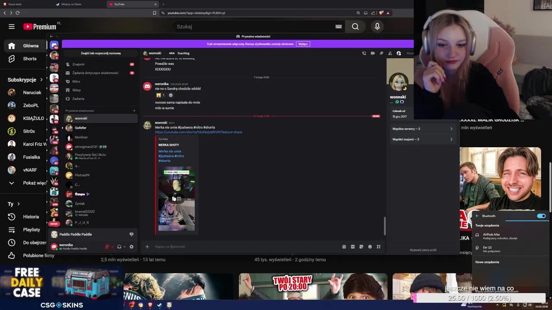Open the ZeboPL subscription channel
552x310 pixels.
(25, 105)
